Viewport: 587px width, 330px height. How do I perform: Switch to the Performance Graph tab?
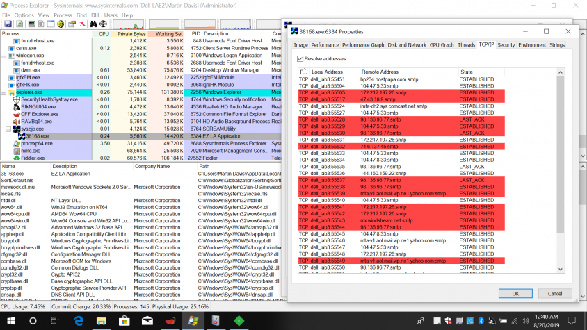[x=363, y=45]
